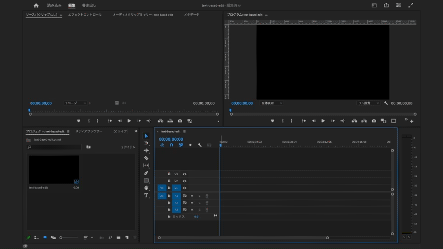Toggle V3 track output eye
The image size is (443, 249).
[185, 174]
